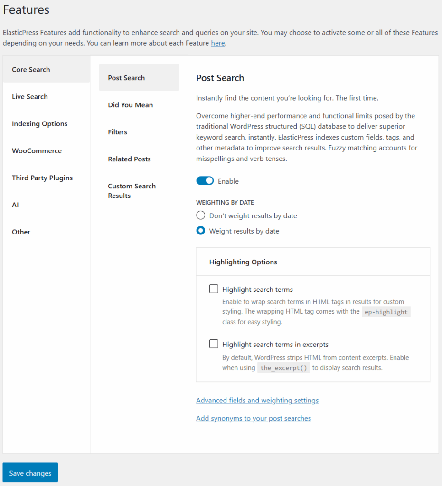Check Highlight search terms in excerpts
The width and height of the screenshot is (442, 486).
coord(214,344)
